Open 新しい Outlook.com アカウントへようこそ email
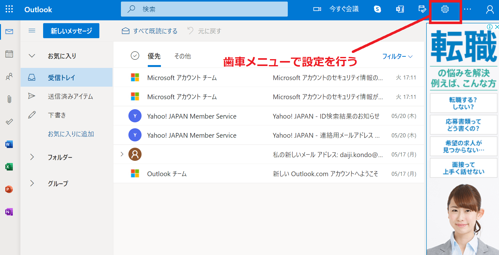The width and height of the screenshot is (499, 255). 269,173
